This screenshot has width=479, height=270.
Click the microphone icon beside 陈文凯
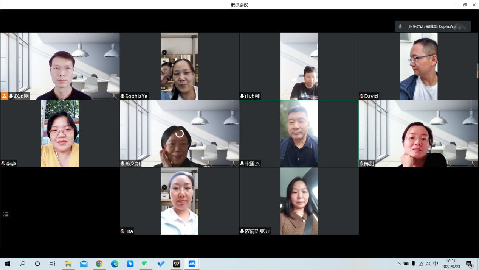[x=122, y=164]
